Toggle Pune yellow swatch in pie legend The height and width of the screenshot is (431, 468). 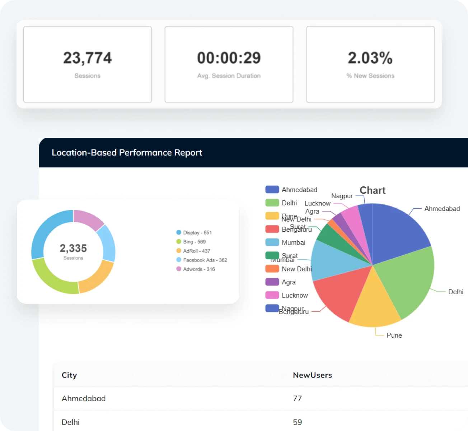272,216
